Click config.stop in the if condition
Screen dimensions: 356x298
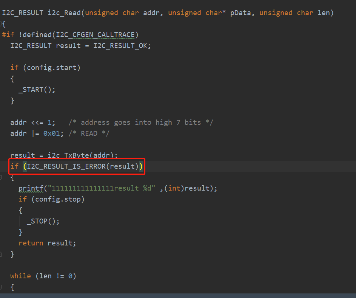tap(58, 199)
